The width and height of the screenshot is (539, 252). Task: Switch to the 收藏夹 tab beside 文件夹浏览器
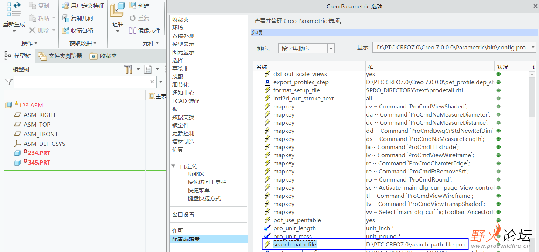pos(103,56)
